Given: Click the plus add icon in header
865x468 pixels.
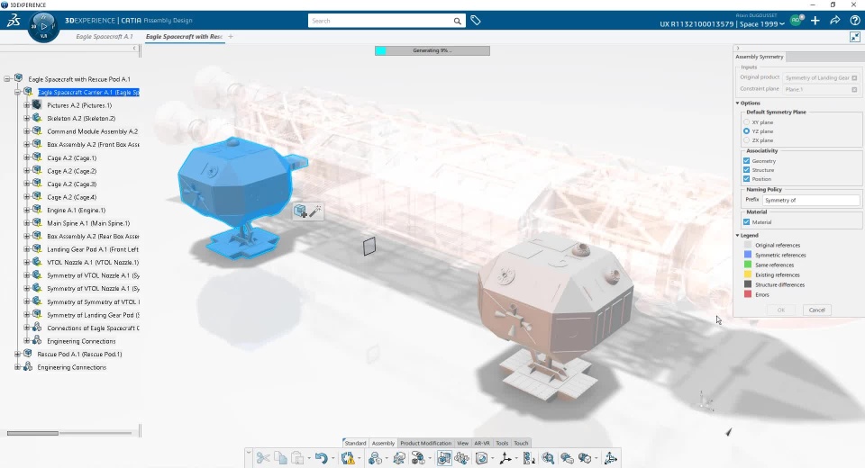Looking at the screenshot, I should [x=815, y=21].
